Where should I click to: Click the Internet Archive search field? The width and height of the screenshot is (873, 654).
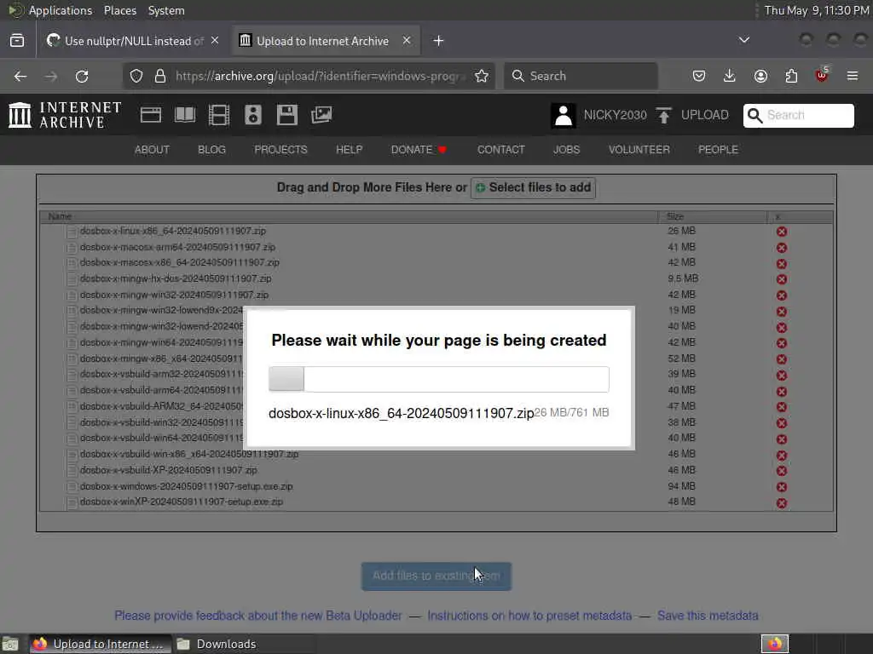pyautogui.click(x=798, y=115)
